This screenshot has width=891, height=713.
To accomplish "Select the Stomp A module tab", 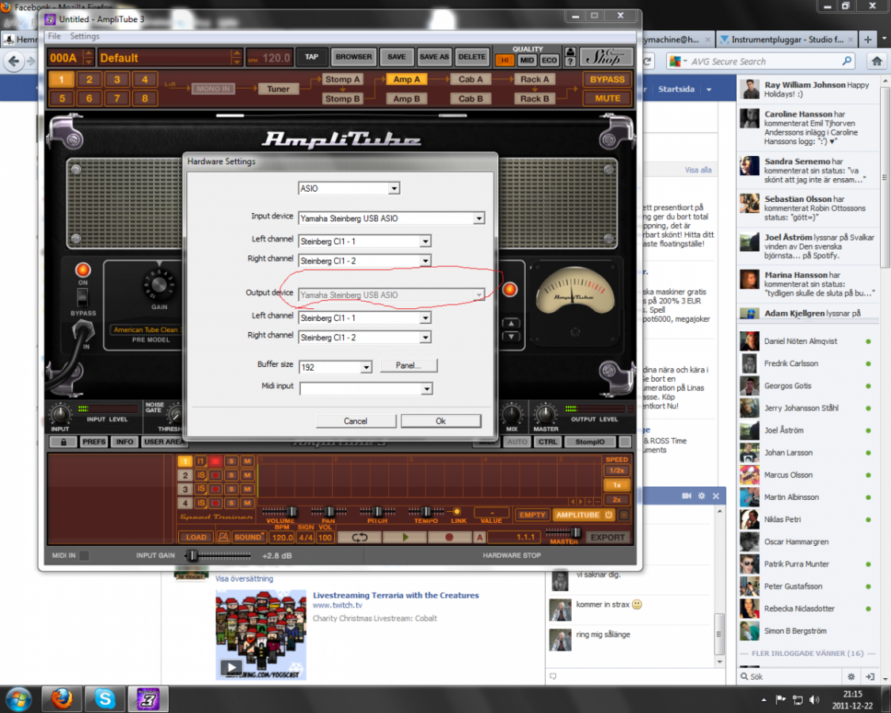I will (342, 79).
